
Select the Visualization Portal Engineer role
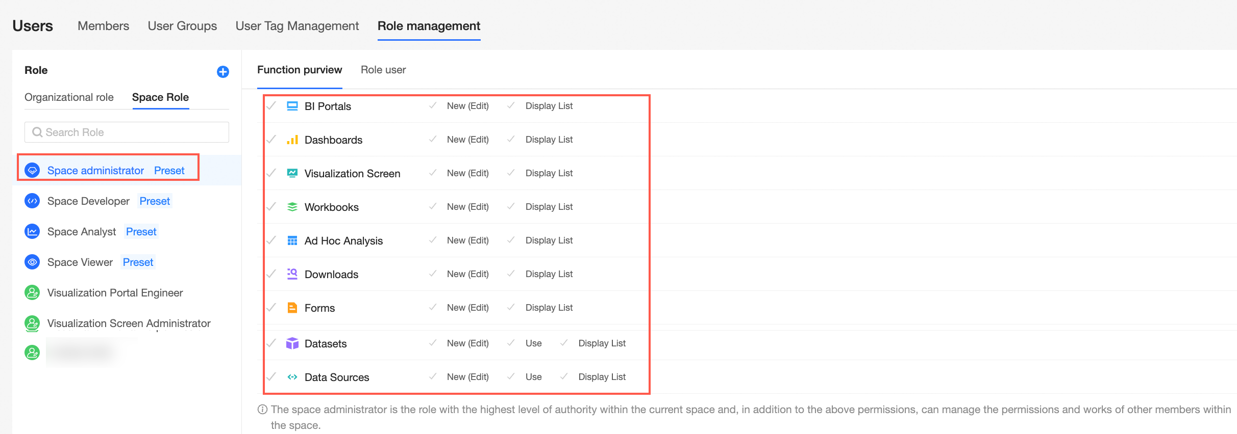pos(115,293)
